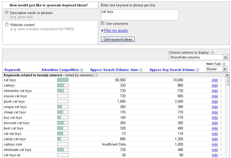Click help icon after sorted by relevance

point(96,75)
